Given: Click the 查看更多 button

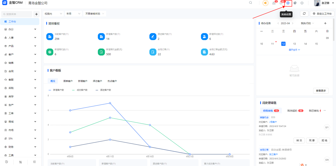Looking at the screenshot, I should click(321, 91).
